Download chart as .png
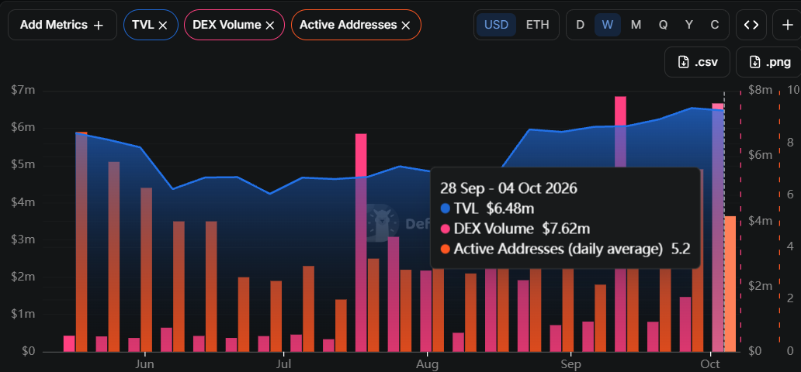801x372 pixels. point(768,62)
